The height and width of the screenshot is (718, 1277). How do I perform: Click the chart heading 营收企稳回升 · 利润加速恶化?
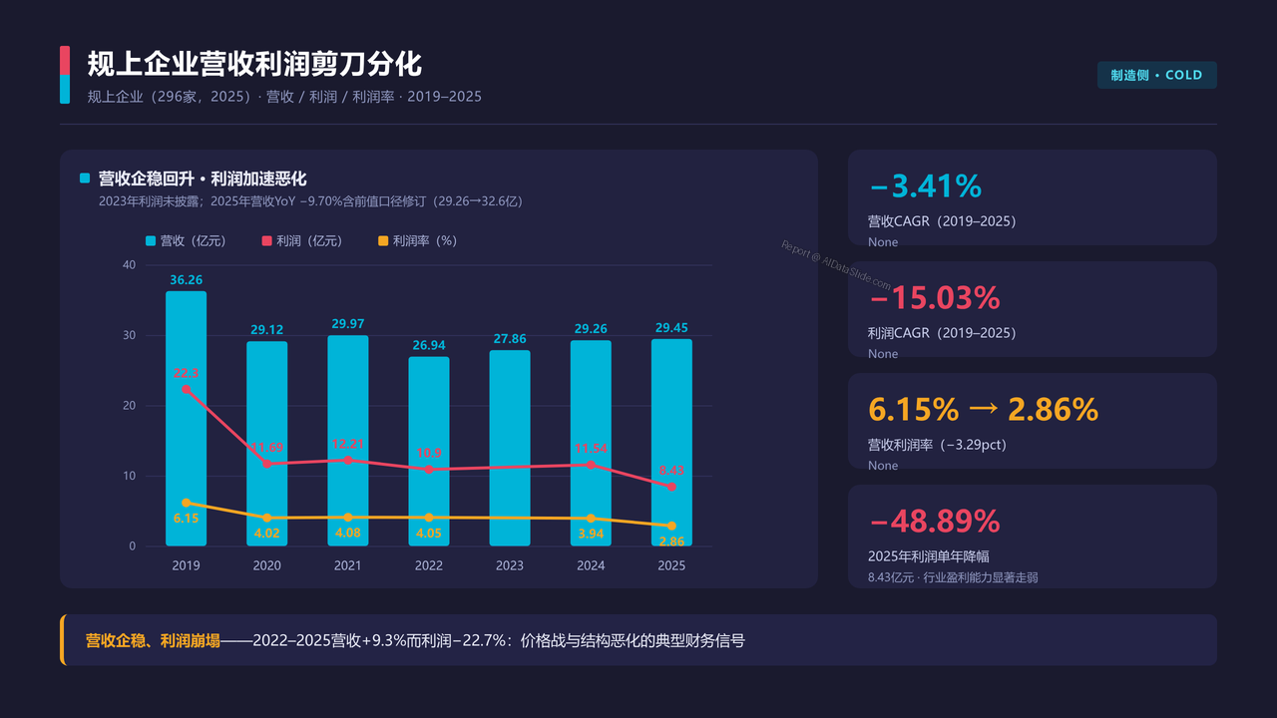(x=203, y=179)
